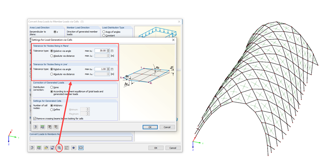Screen dimensions: 334x164
Task: Click the fourth icon in the Settings dialog bottom toolbar
Action: point(56,127)
